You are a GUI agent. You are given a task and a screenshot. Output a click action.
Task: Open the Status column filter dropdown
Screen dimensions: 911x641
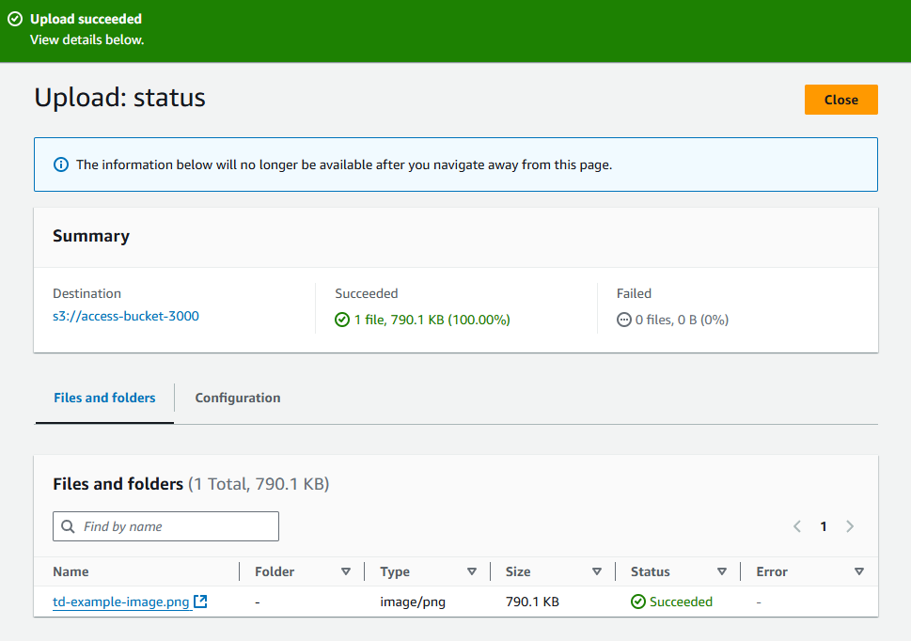(722, 571)
